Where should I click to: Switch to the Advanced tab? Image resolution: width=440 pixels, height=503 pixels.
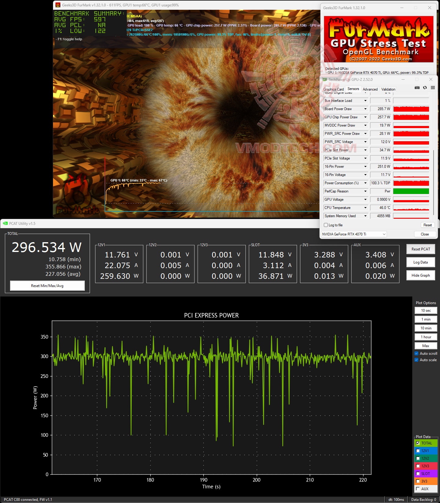pos(370,89)
